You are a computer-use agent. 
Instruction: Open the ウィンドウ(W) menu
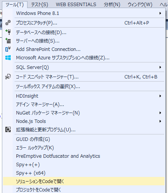click(x=140, y=5)
